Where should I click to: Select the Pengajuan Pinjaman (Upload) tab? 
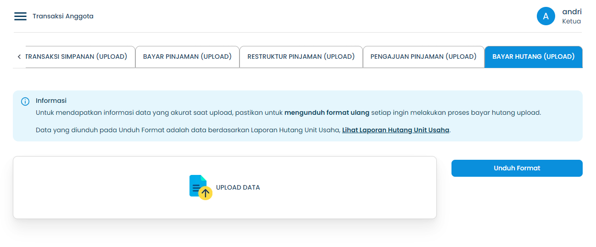coord(423,57)
